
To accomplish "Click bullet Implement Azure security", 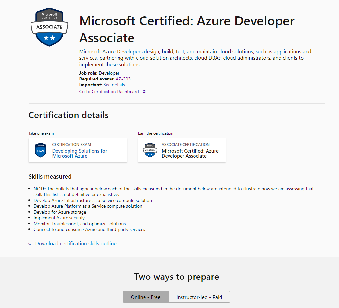I will click(59, 218).
